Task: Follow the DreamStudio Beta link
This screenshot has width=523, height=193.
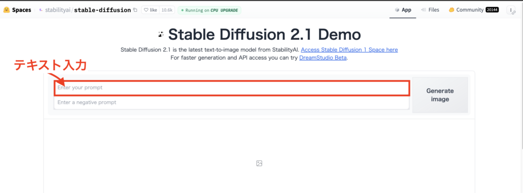Action: pos(323,58)
